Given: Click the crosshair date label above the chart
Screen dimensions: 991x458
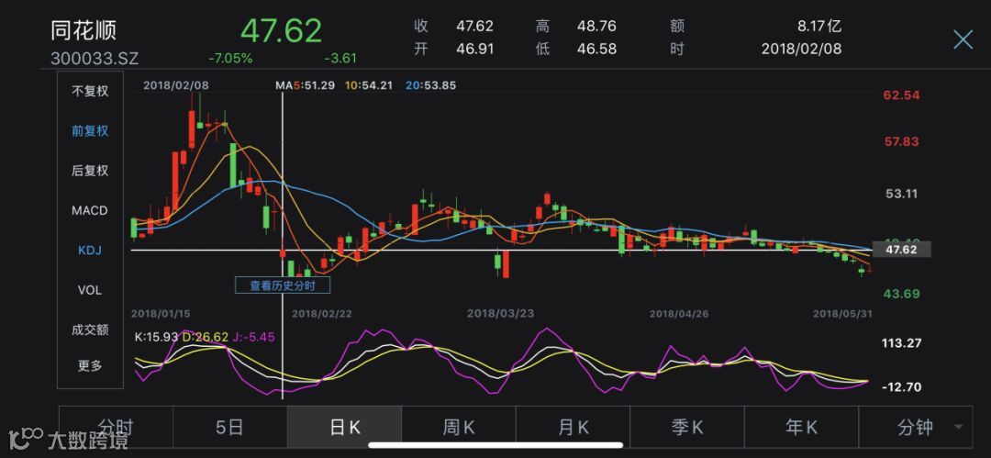Looking at the screenshot, I should click(x=175, y=84).
